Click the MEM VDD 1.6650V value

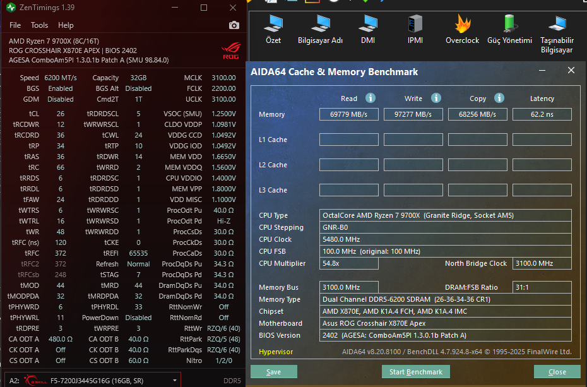coord(223,157)
